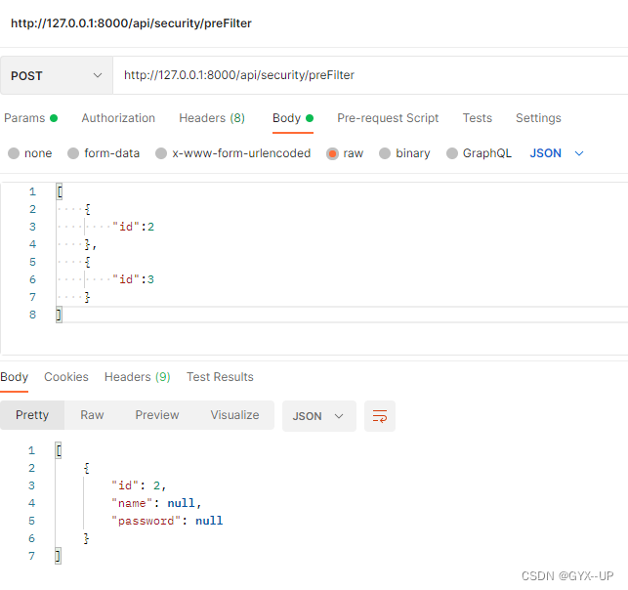Viewport: 628px width, 590px height.
Task: Select the none body type radio
Action: (14, 153)
